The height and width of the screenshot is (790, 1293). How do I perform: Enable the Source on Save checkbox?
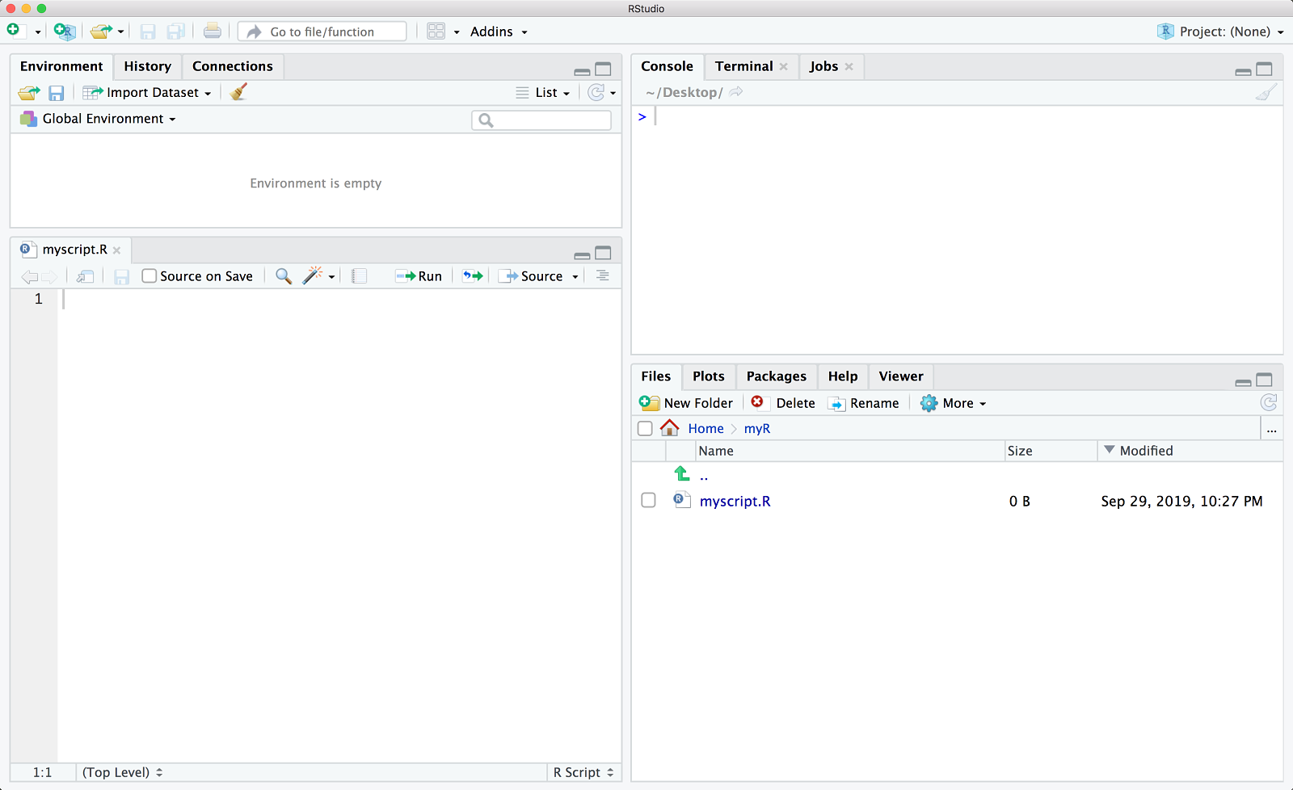(150, 276)
